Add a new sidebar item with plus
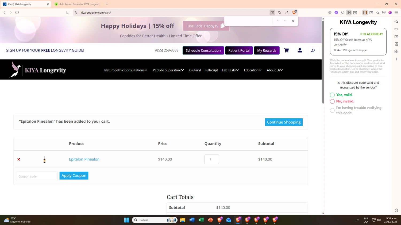The image size is (401, 225). point(396,59)
